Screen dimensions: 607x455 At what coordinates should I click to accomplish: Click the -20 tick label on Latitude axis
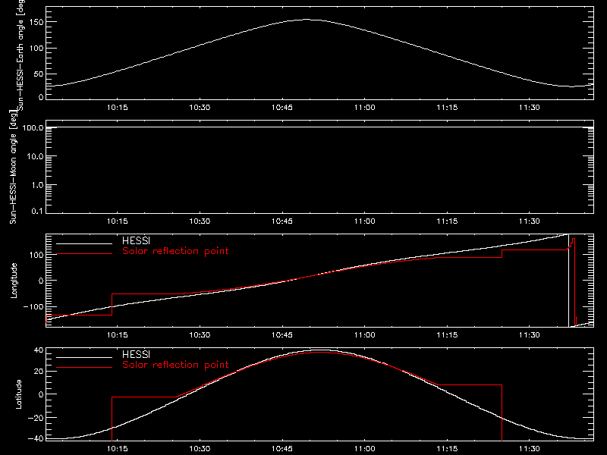point(36,418)
